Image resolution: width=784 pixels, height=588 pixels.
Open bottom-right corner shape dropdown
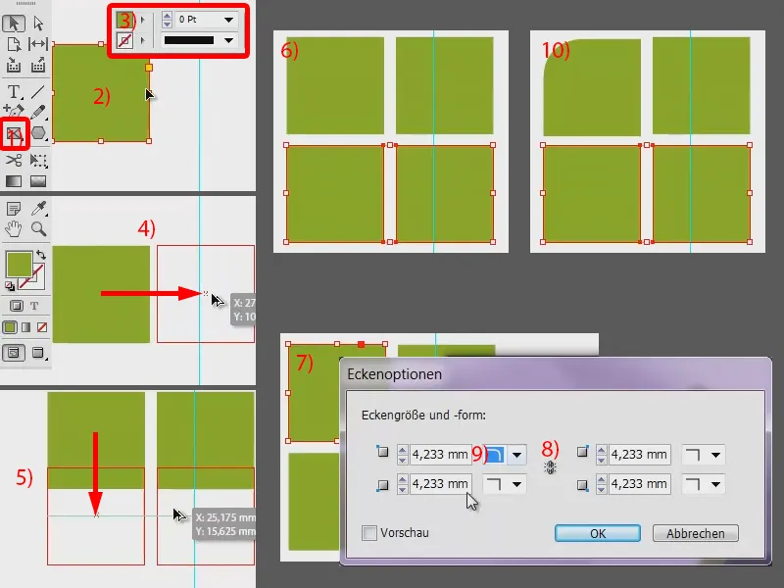(x=715, y=484)
